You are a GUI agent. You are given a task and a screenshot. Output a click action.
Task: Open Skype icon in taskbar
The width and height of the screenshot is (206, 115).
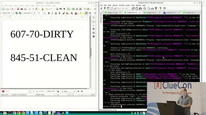(x=67, y=113)
